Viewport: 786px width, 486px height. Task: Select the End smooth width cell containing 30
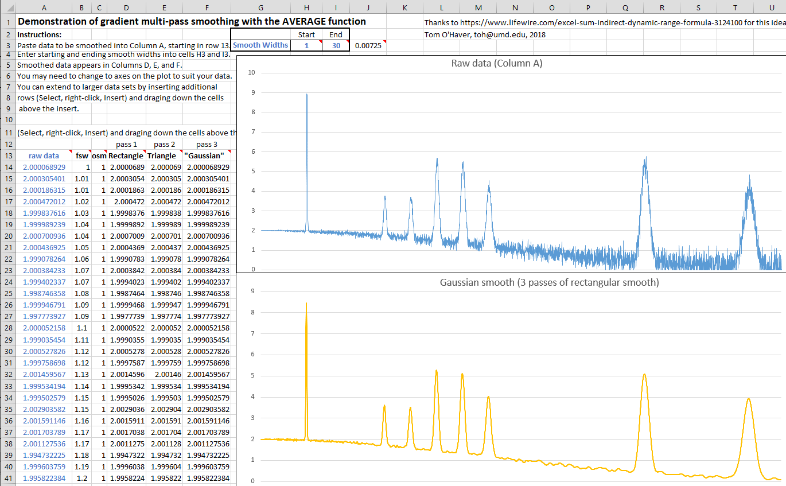pos(336,45)
